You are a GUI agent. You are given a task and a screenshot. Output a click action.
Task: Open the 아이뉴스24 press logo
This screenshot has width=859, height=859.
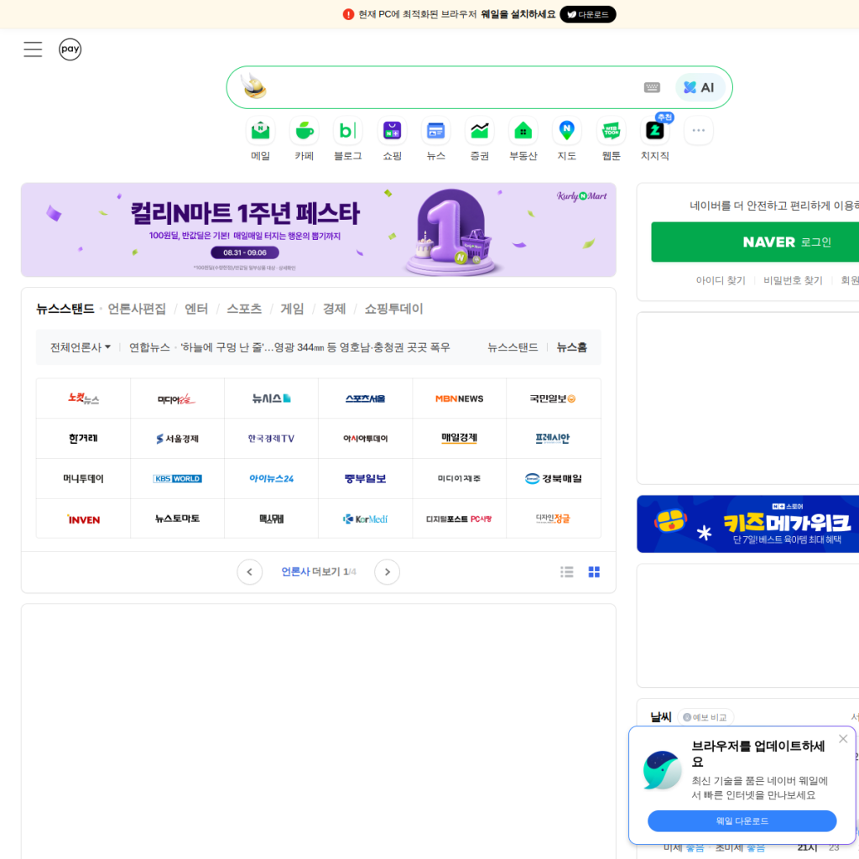(x=271, y=479)
